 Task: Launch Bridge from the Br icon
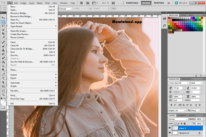pos(82,3)
